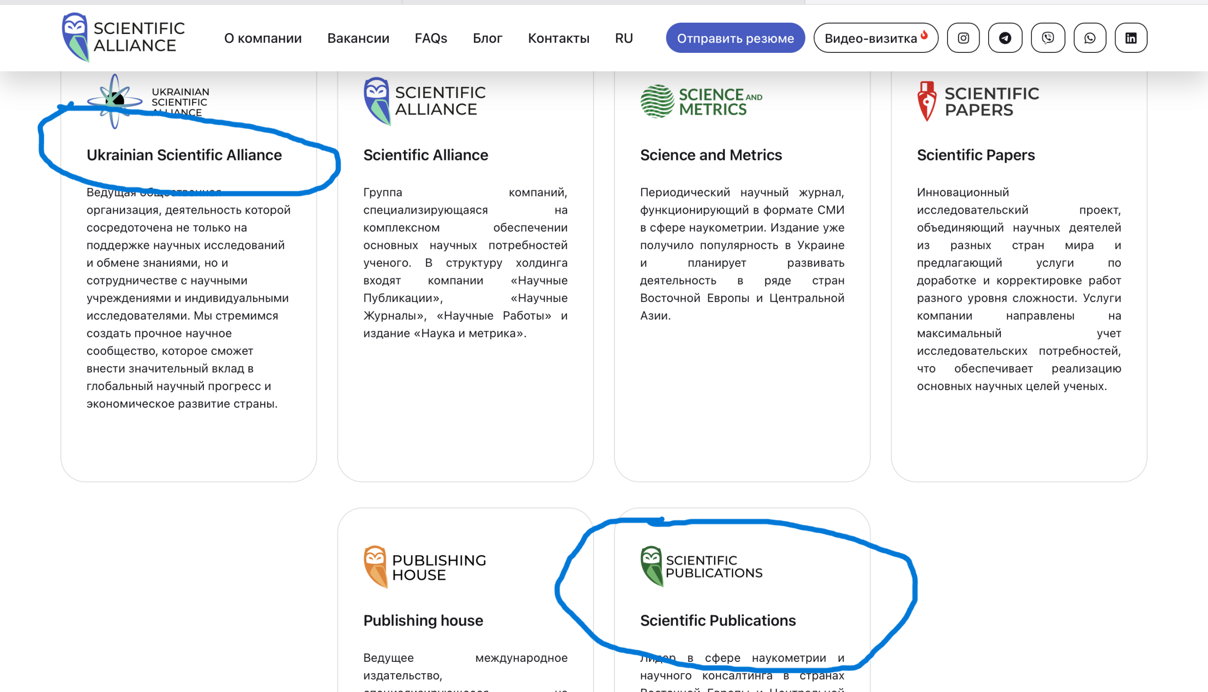Screen dimensions: 1208x692
Task: Open the Контакты menu item
Action: [x=559, y=38]
